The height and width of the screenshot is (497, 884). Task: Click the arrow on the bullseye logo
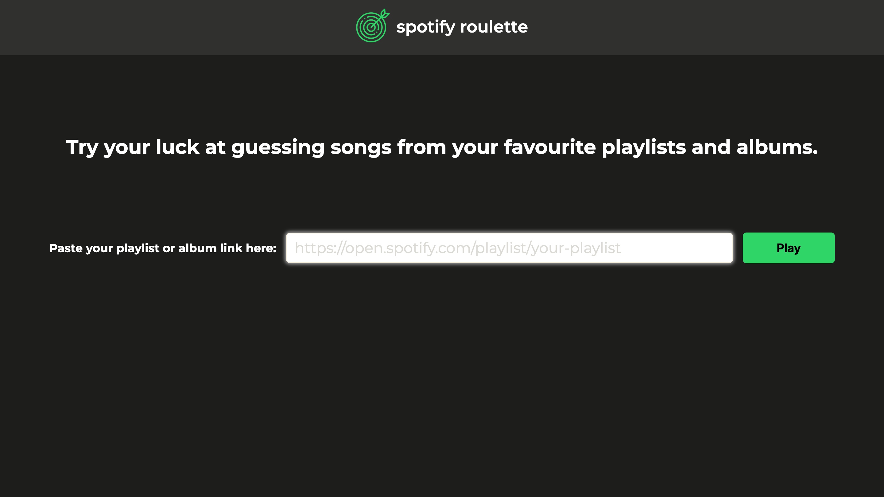point(381,17)
